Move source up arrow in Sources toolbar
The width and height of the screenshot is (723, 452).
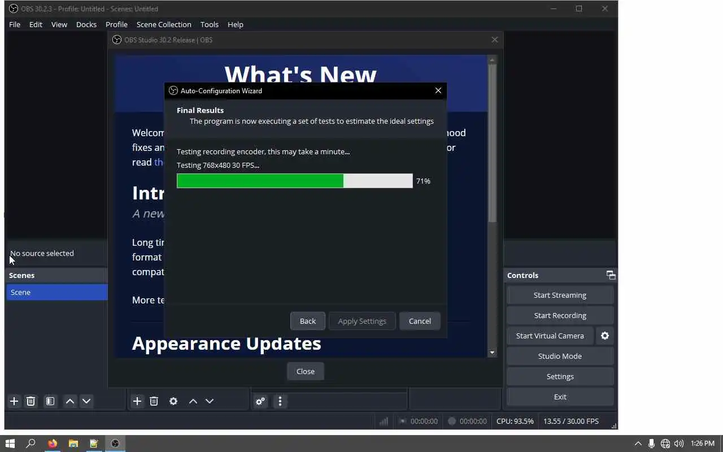(x=193, y=401)
